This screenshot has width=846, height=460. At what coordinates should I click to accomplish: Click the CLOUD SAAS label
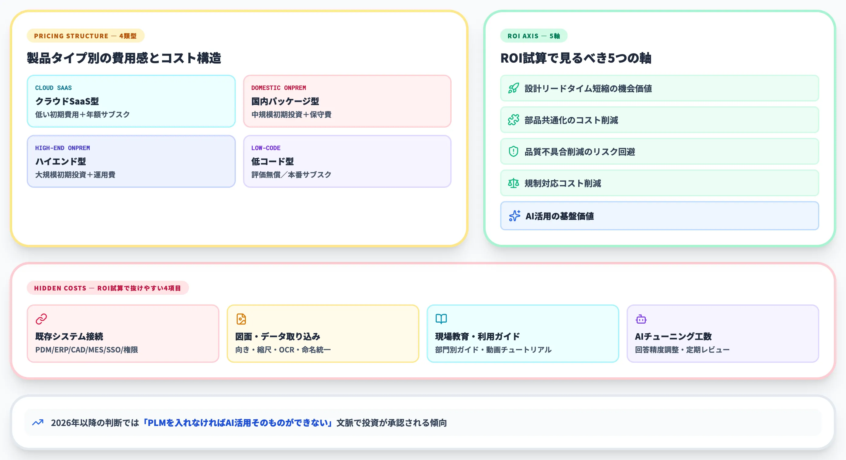click(53, 88)
